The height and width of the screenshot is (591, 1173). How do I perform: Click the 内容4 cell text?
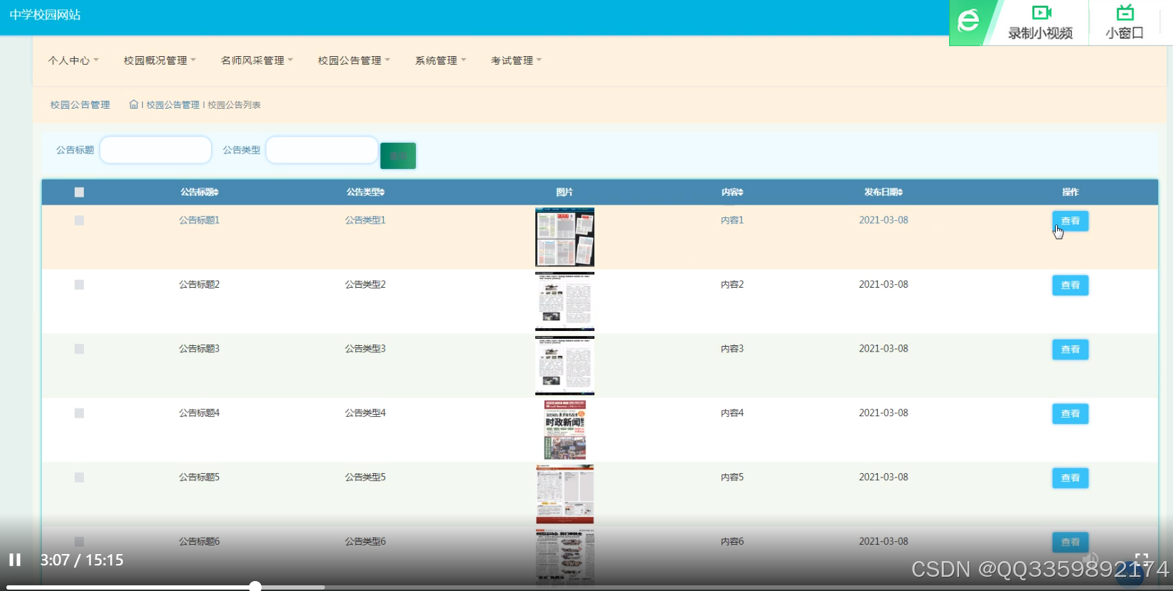tap(732, 413)
